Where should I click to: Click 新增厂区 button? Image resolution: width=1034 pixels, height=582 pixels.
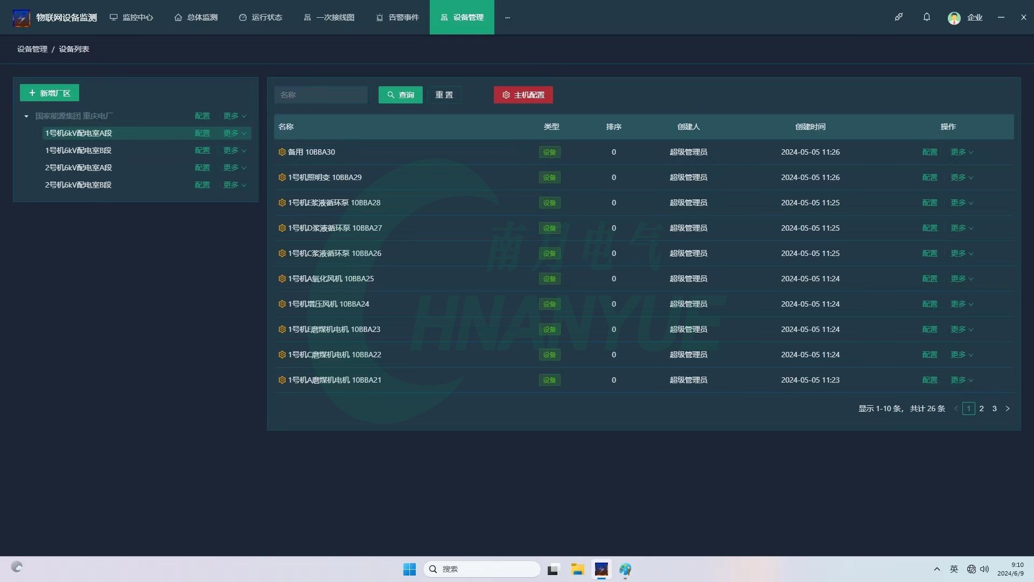click(x=50, y=93)
